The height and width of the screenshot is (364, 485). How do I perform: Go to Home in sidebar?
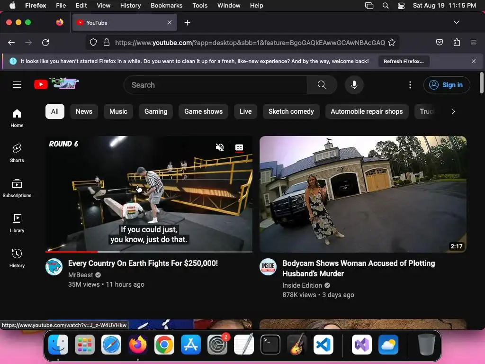point(17,118)
